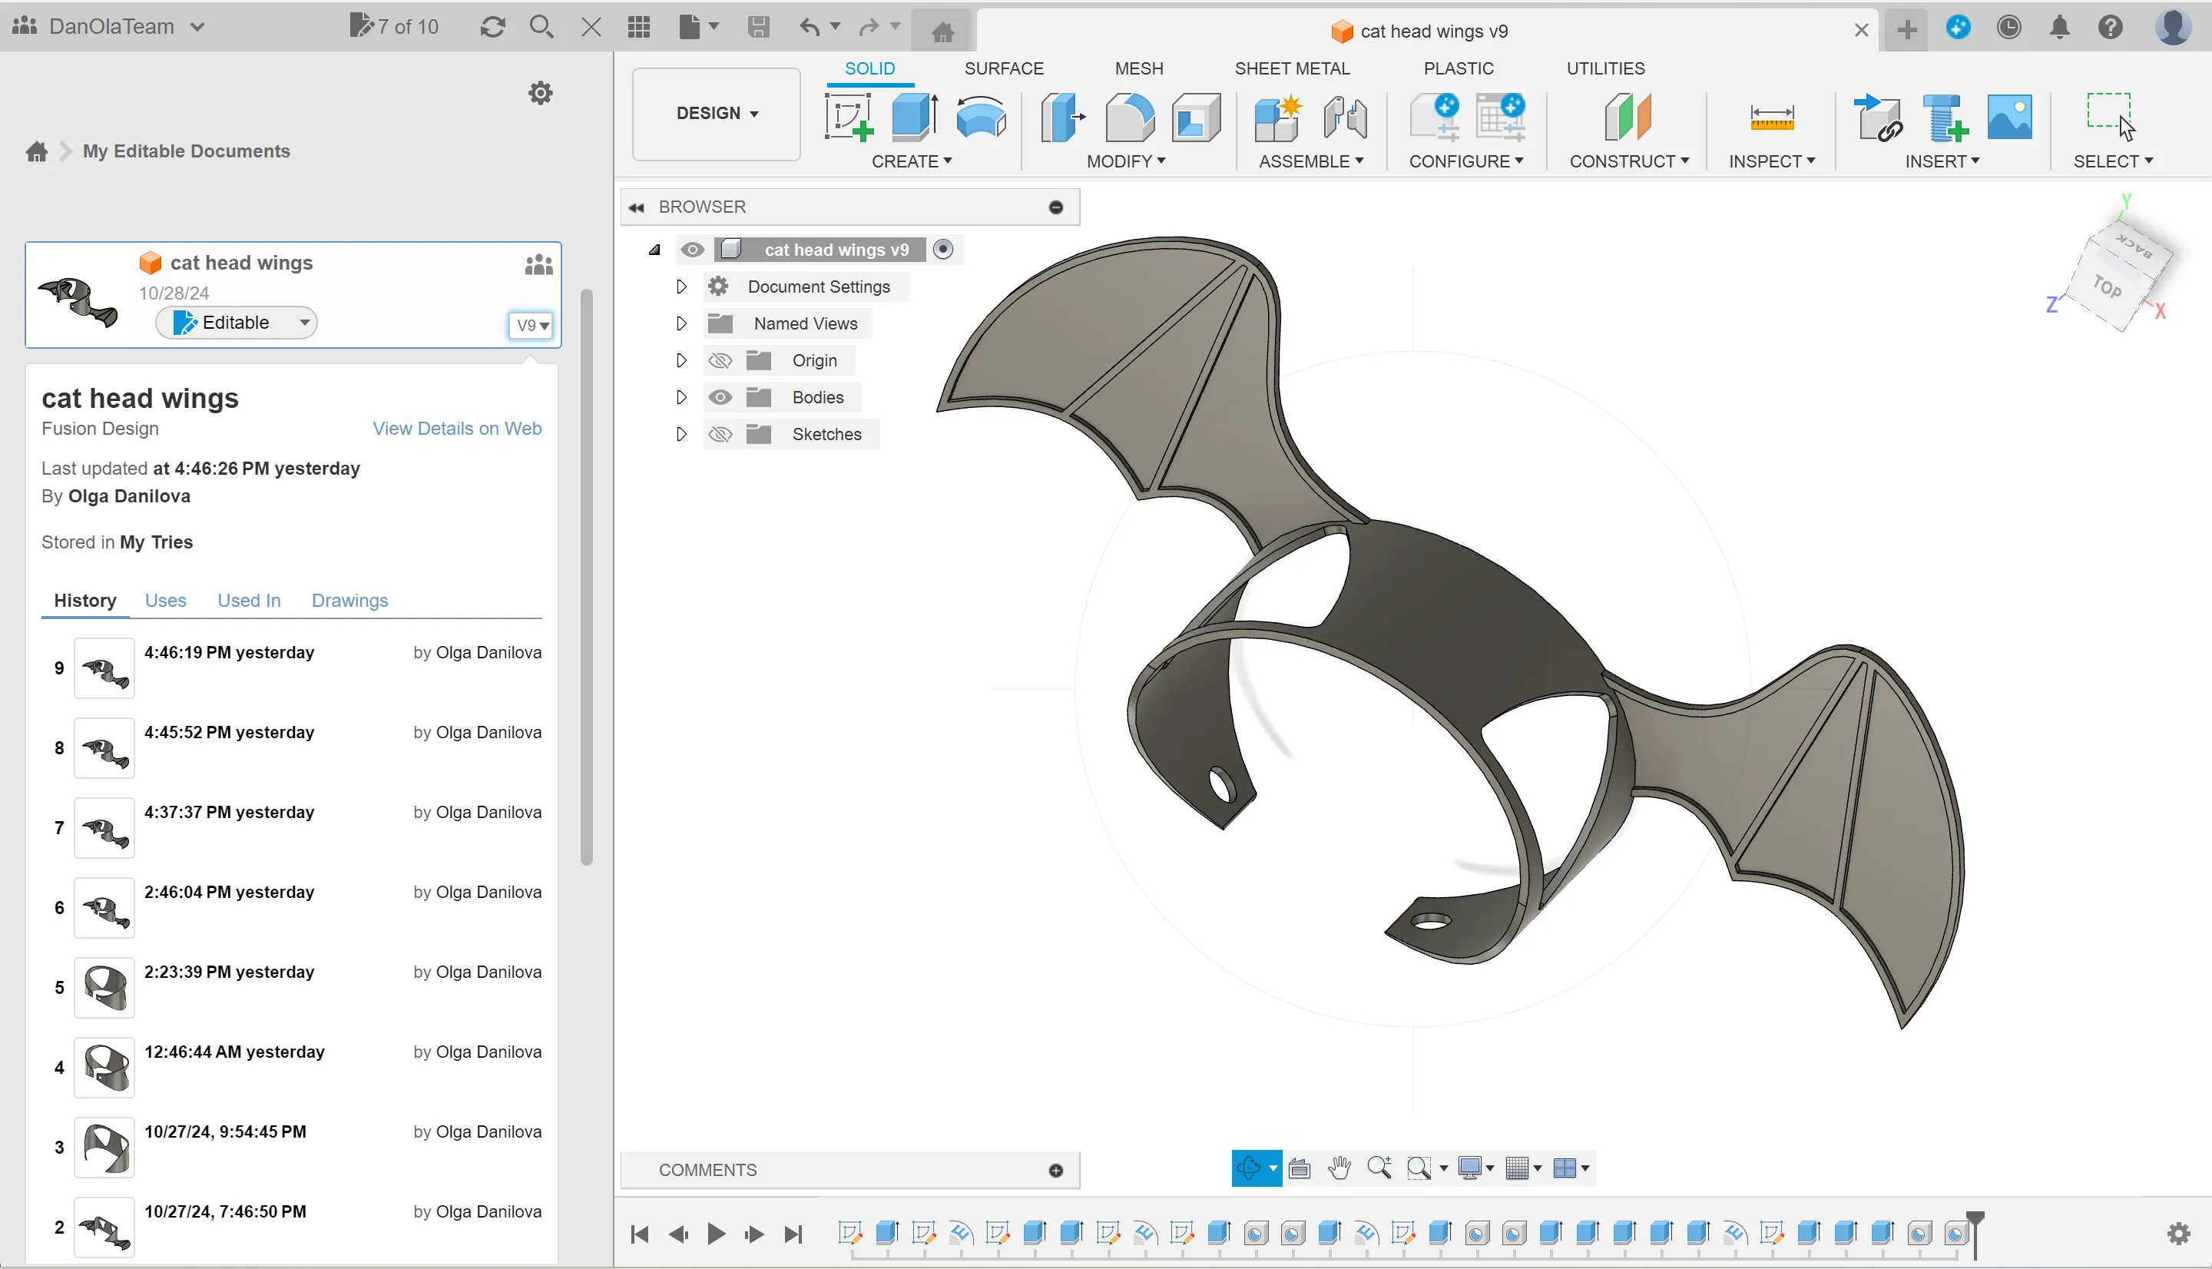2212x1269 pixels.
Task: Toggle Origin folder visibility
Action: tap(720, 361)
